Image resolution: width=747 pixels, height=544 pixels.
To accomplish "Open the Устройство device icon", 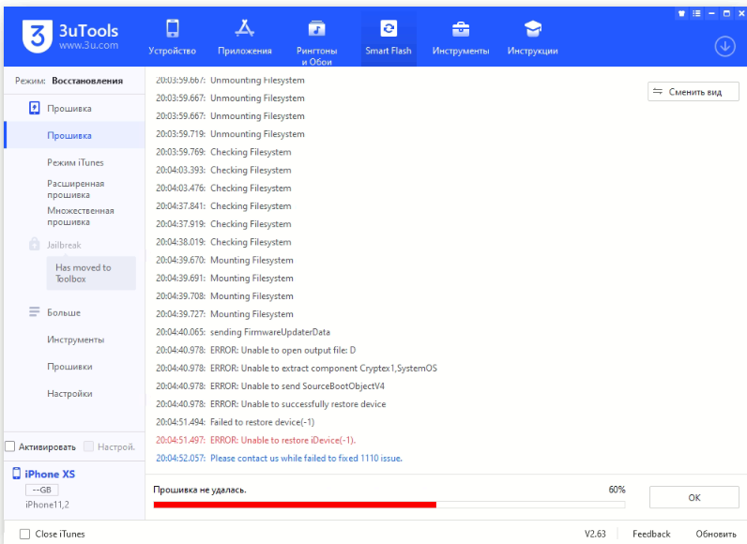I will tap(173, 28).
